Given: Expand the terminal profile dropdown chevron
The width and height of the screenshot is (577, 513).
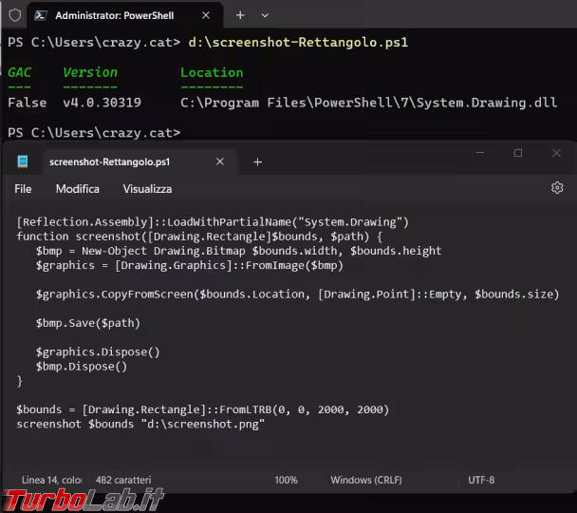Looking at the screenshot, I should (x=265, y=15).
